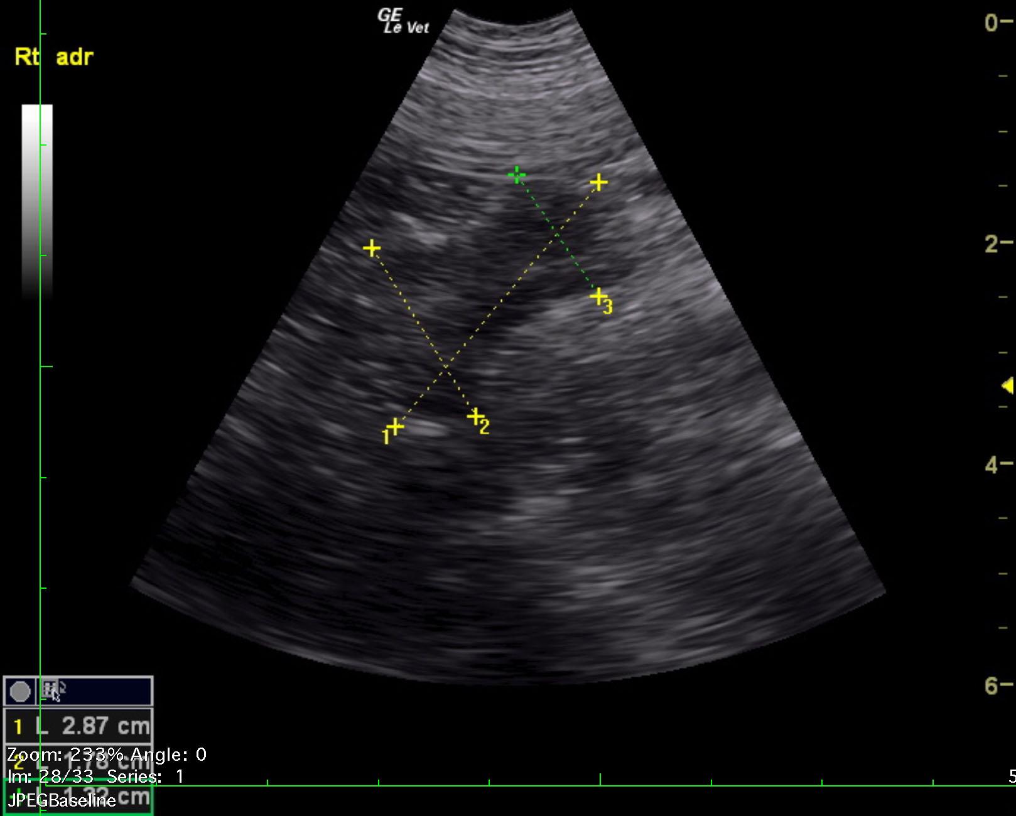
Task: Click the upper-left yellow caliper cross
Action: coord(372,249)
